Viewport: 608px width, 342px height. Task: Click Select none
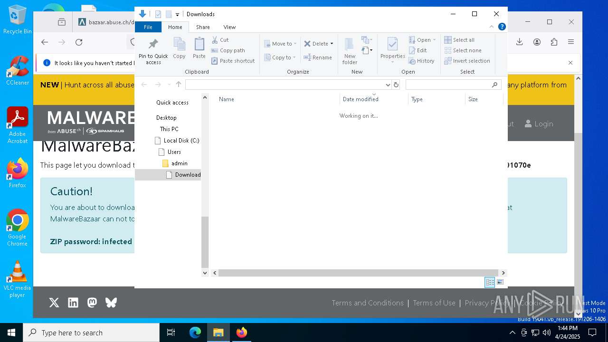click(463, 50)
